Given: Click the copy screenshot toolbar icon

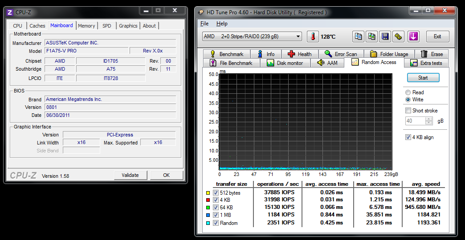Looking at the screenshot, I should point(371,36).
